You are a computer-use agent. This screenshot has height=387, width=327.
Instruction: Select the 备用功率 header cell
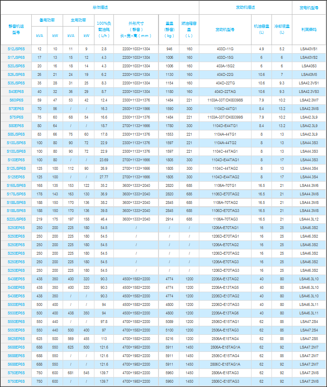point(47,20)
